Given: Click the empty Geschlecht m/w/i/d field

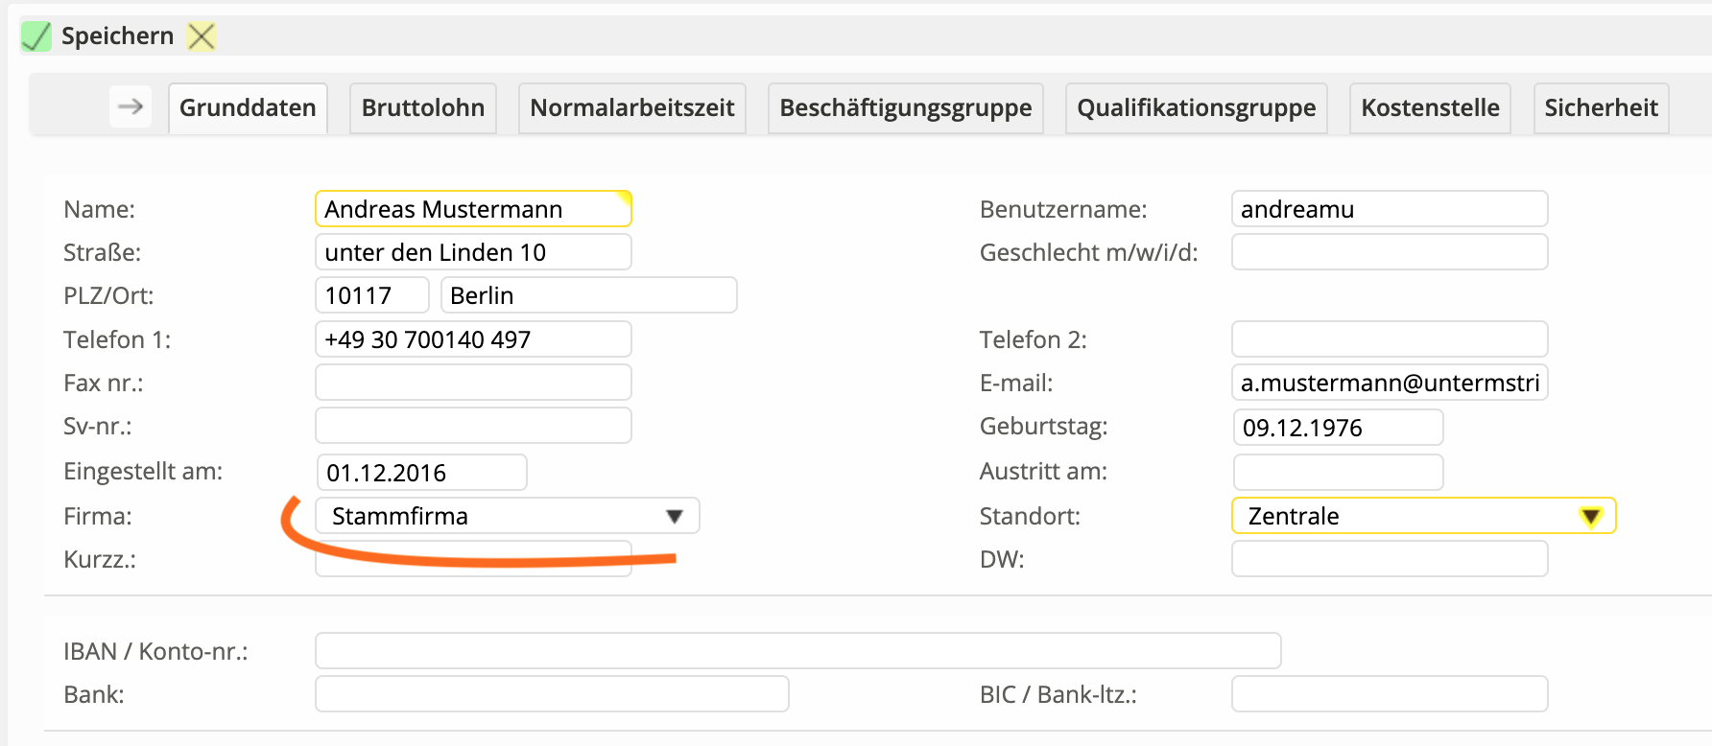Looking at the screenshot, I should [1389, 252].
